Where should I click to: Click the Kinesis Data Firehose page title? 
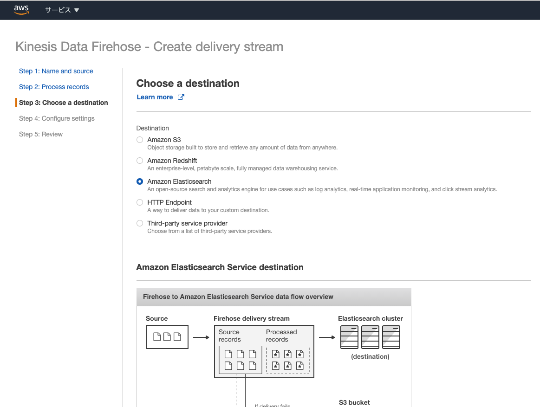point(150,47)
